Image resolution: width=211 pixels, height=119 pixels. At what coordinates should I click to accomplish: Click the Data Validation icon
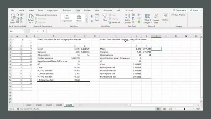(x=133, y=22)
